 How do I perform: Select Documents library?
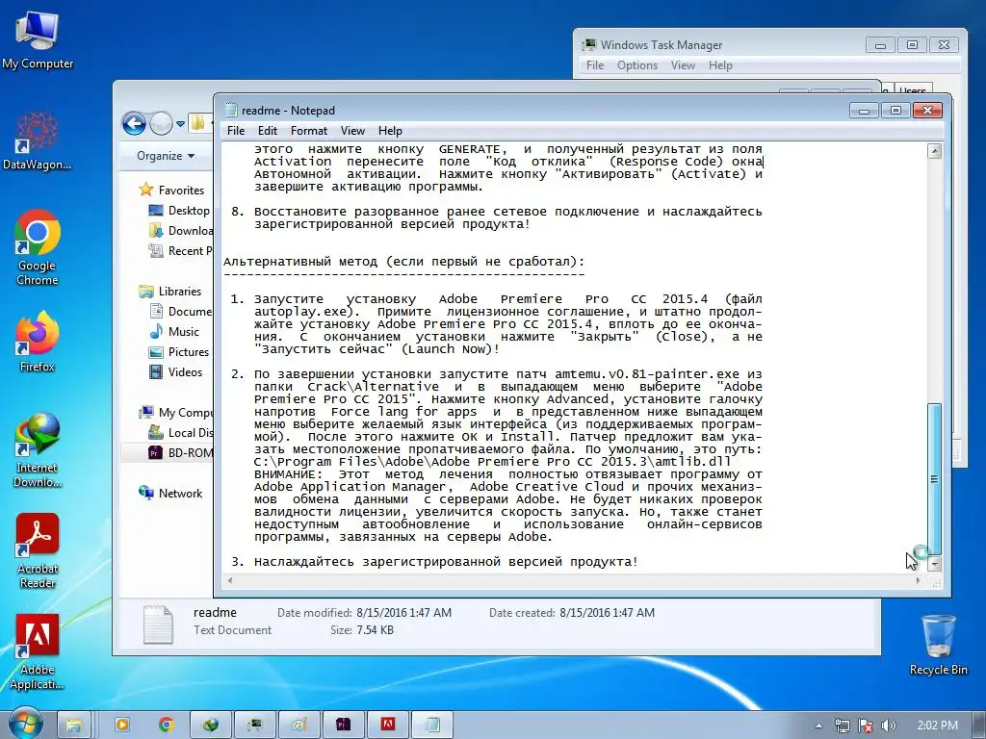click(x=181, y=311)
